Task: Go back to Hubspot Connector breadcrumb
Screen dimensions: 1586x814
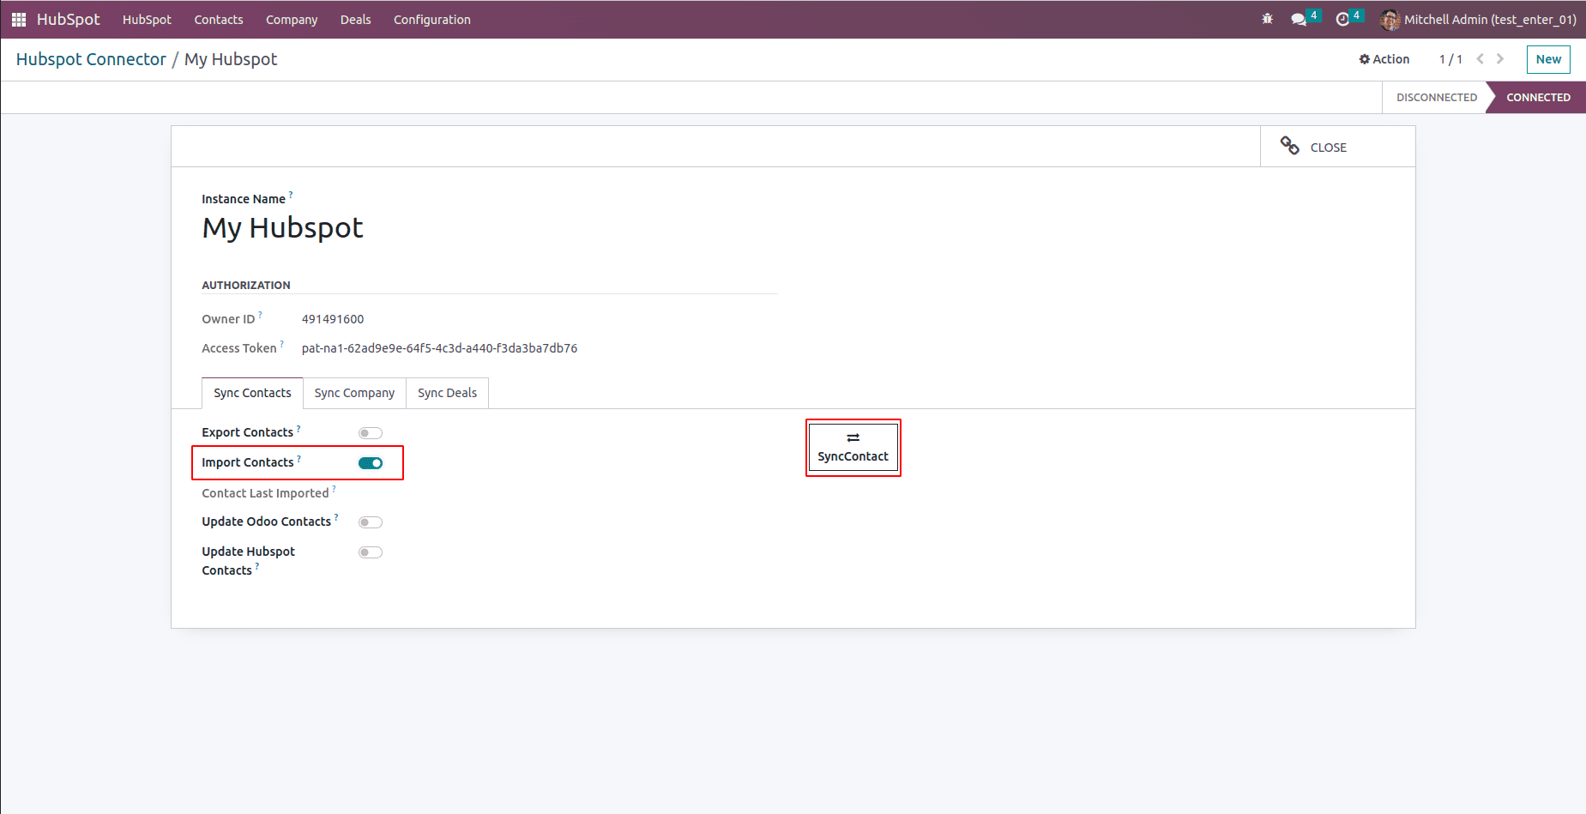Action: click(x=91, y=59)
